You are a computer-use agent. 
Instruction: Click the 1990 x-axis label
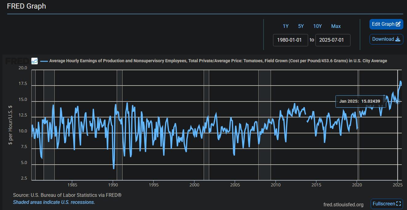click(113, 185)
